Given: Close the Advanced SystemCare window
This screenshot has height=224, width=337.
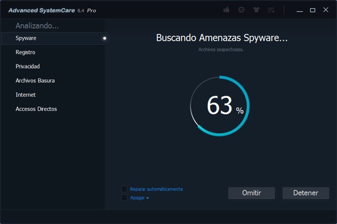Looking at the screenshot, I should point(326,10).
